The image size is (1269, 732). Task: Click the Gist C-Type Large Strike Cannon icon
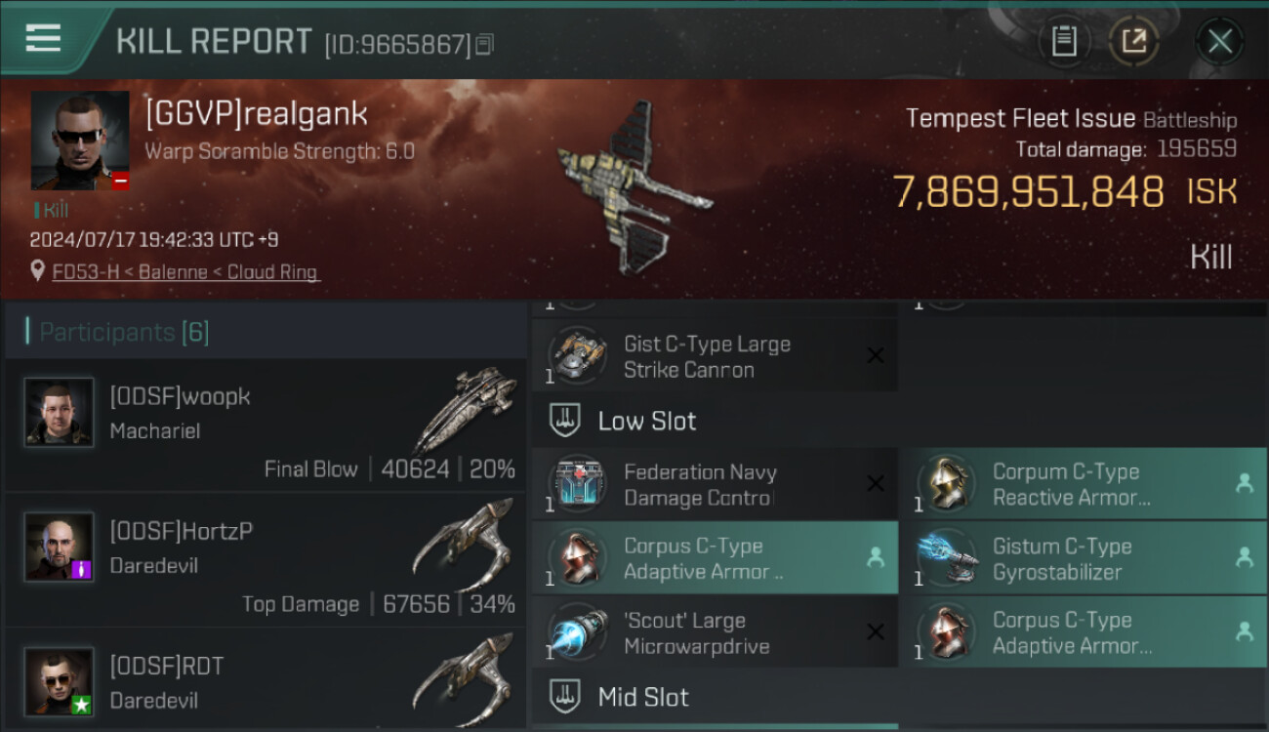pos(577,356)
